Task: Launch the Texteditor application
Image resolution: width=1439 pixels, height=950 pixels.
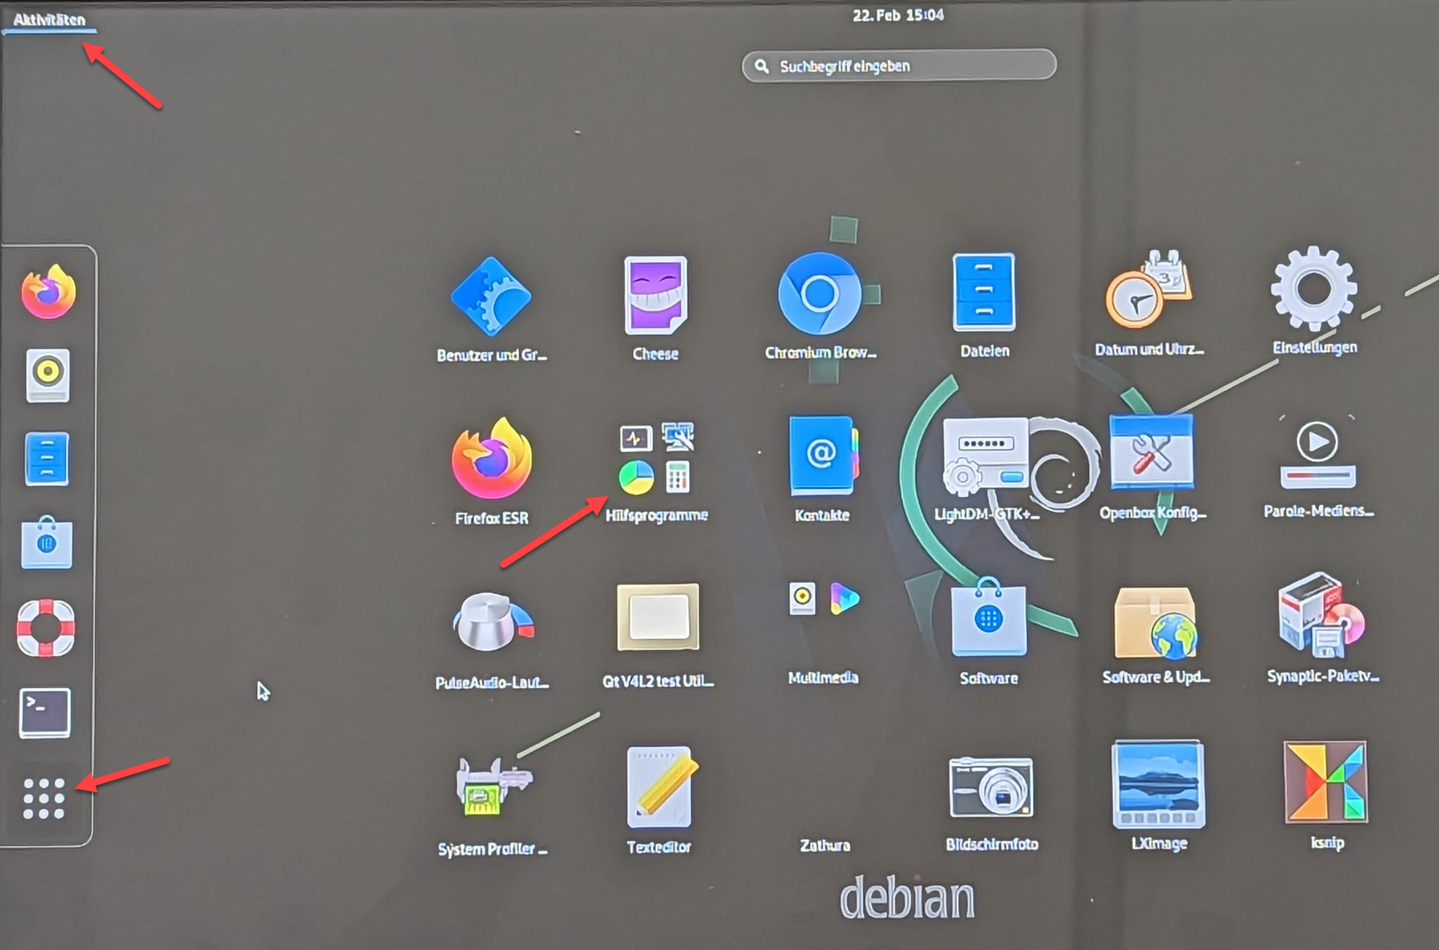Action: (x=659, y=800)
